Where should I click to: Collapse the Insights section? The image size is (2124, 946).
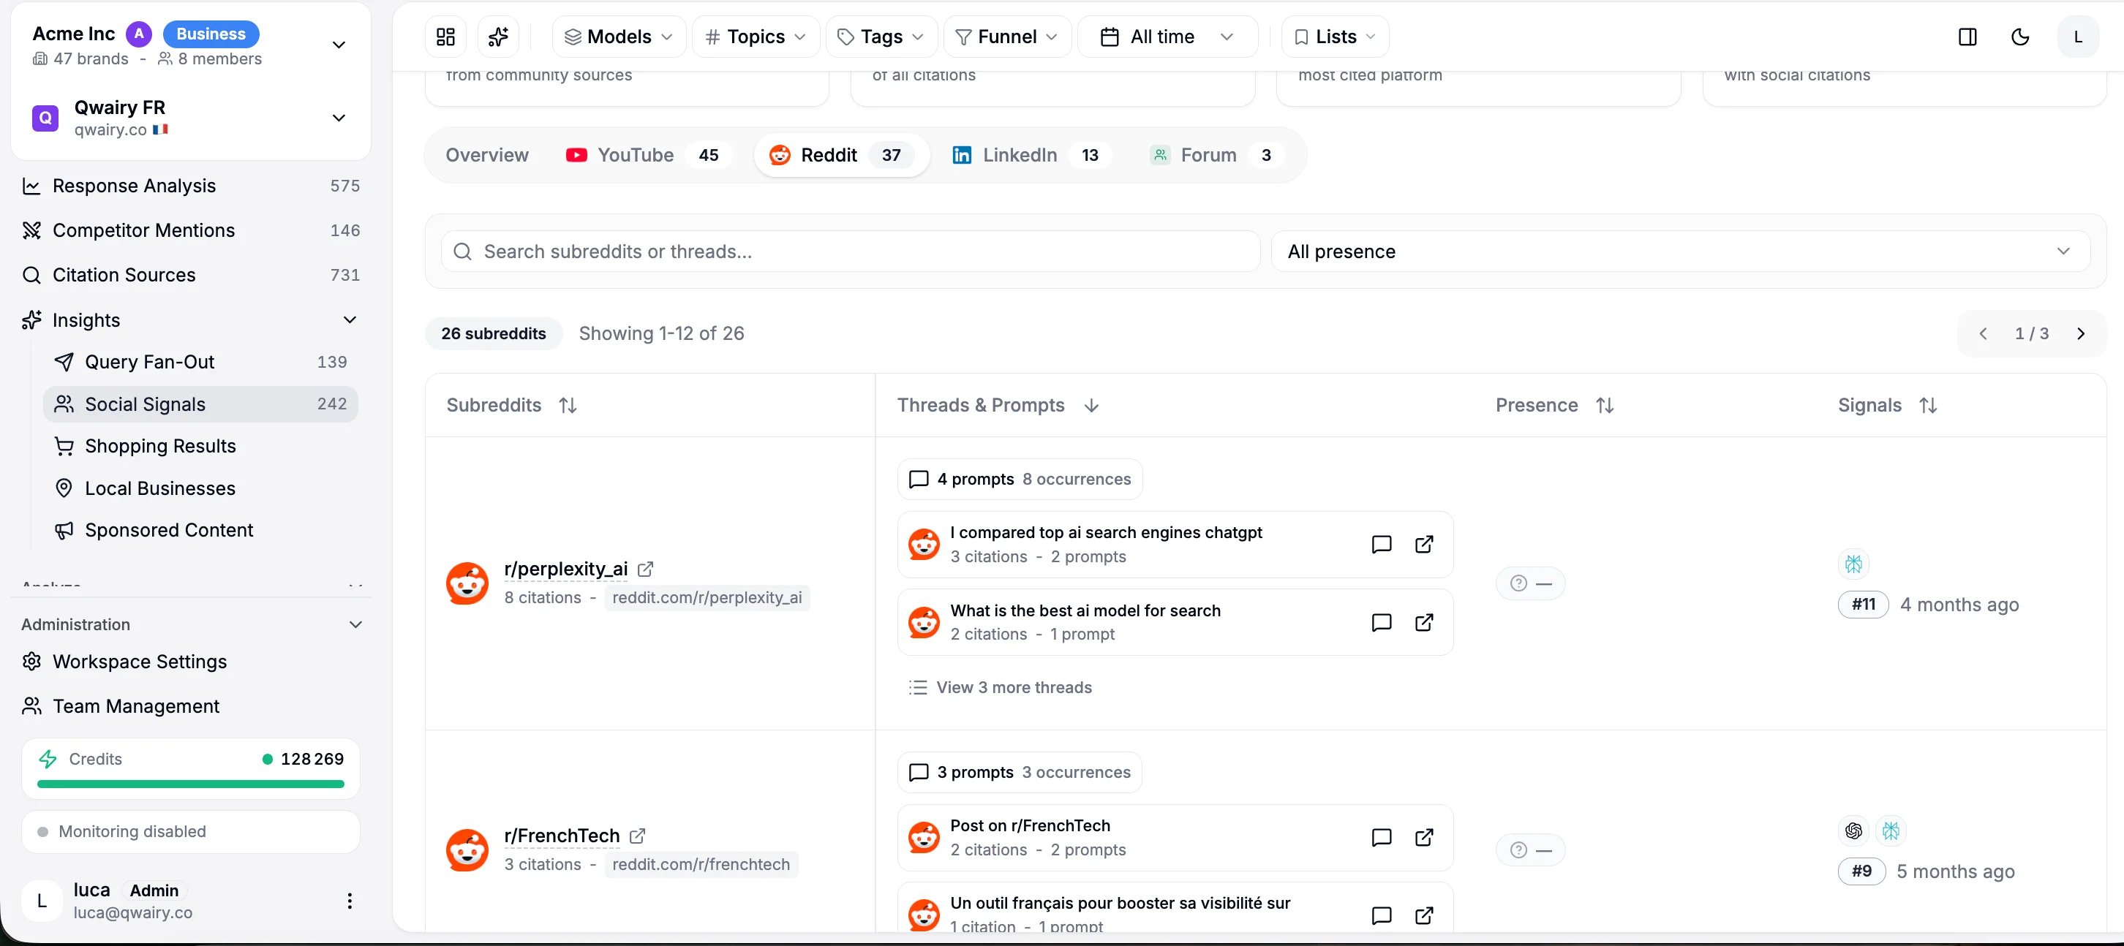coord(350,319)
